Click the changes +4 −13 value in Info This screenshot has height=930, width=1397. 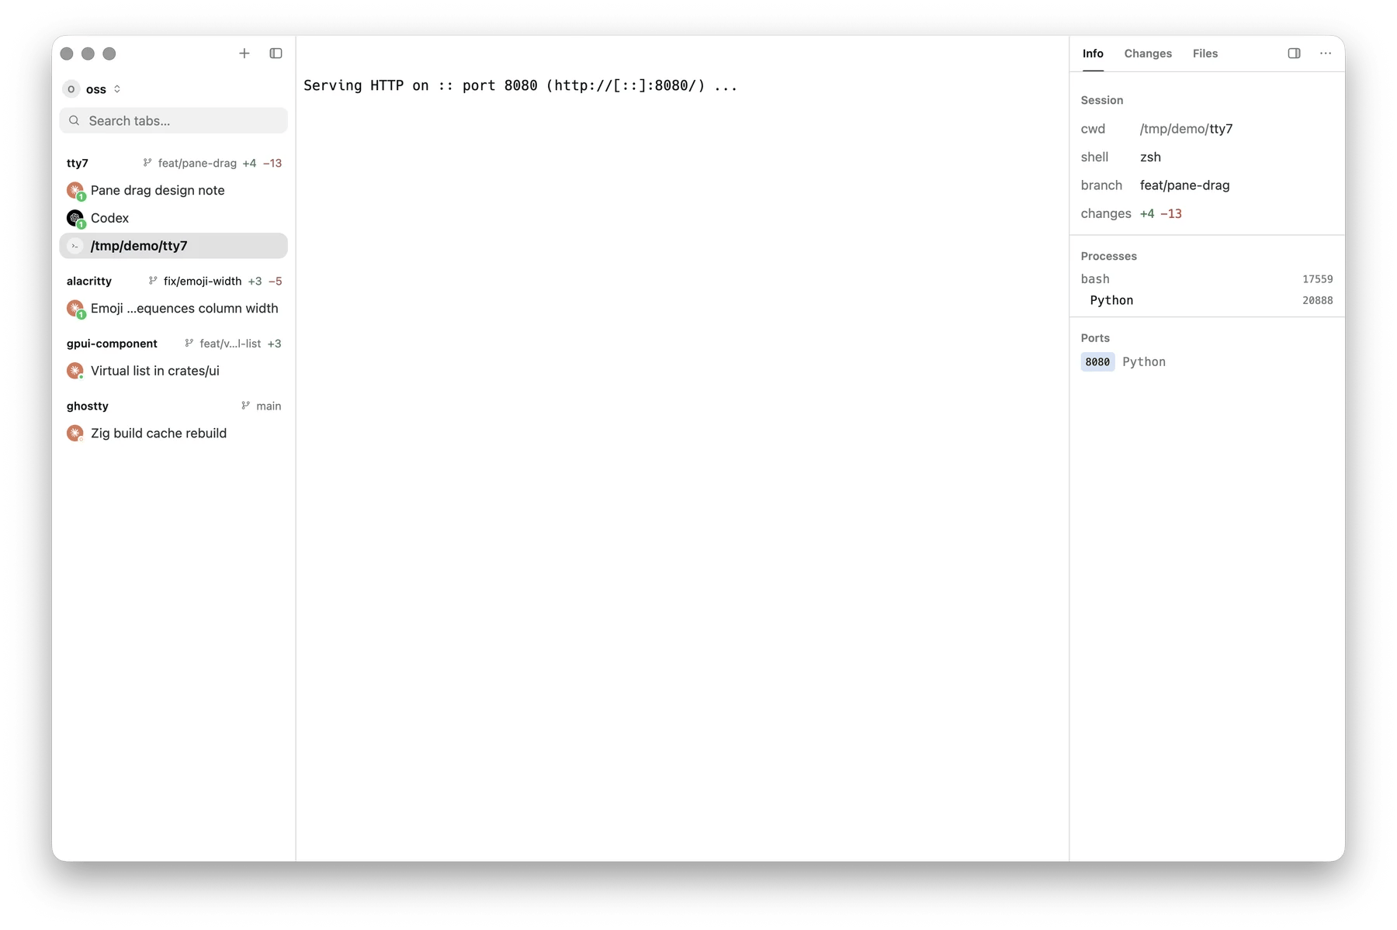coord(1160,214)
